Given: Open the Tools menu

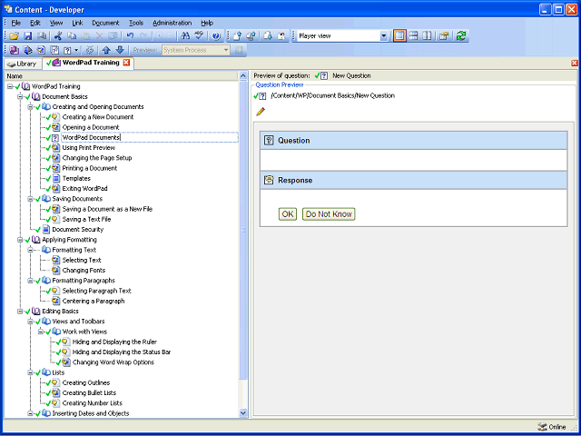Looking at the screenshot, I should coord(136,23).
